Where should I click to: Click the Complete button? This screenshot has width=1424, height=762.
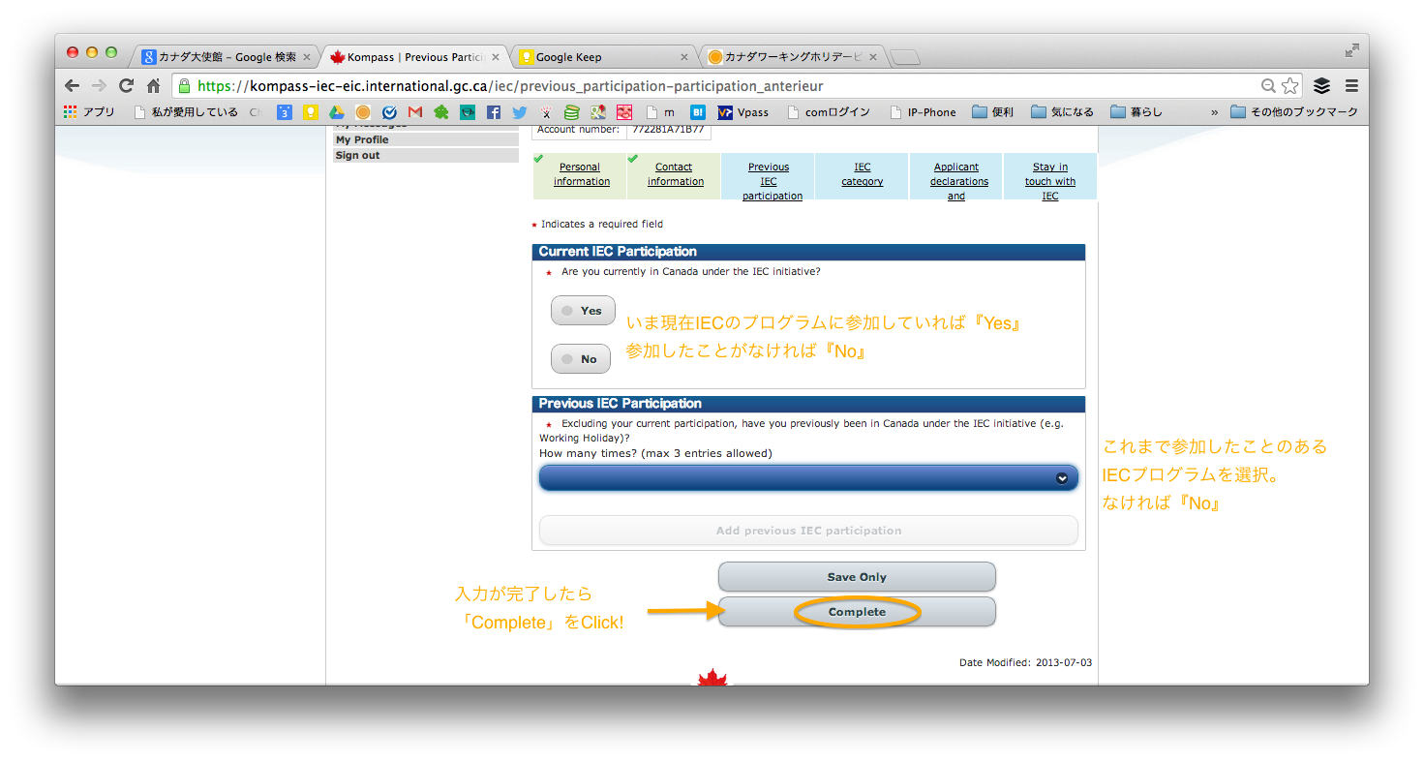coord(857,612)
